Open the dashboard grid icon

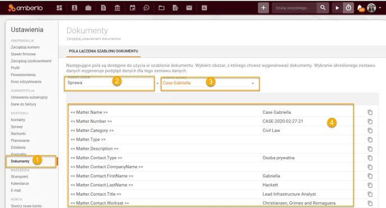(59, 8)
